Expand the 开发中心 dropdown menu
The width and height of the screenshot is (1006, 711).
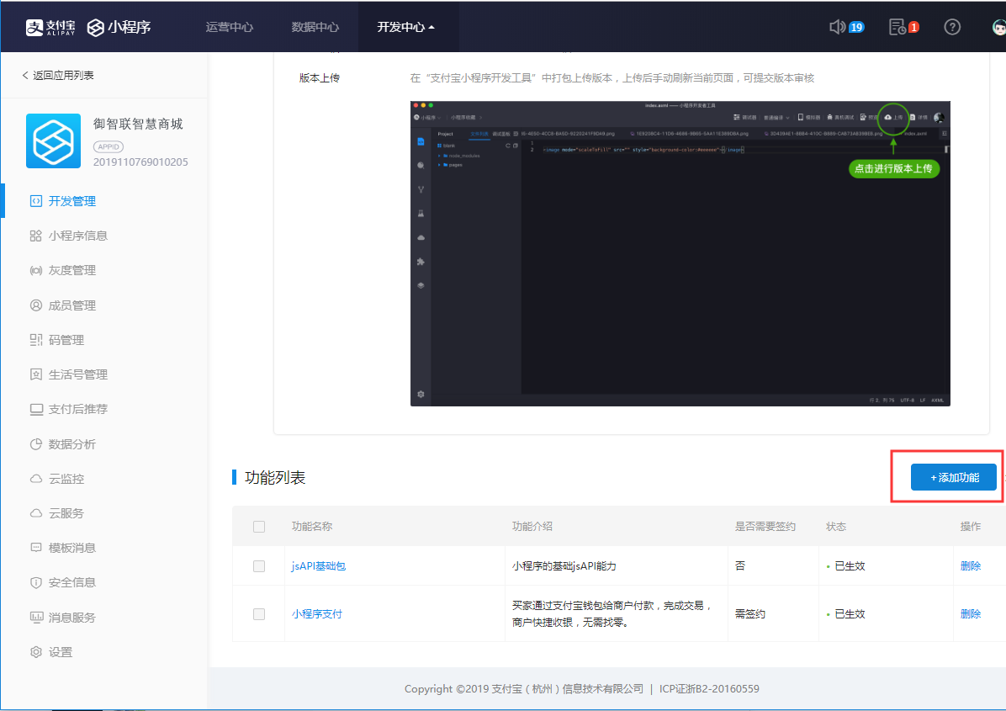click(406, 27)
